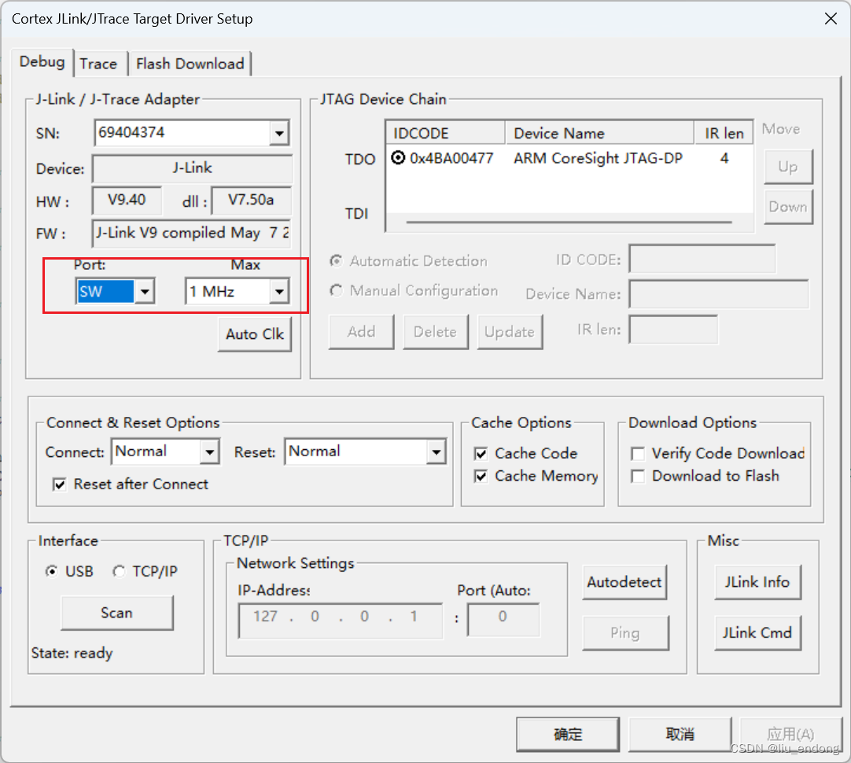This screenshot has height=763, width=851.
Task: Click Autodetect in Network Settings
Action: [624, 582]
